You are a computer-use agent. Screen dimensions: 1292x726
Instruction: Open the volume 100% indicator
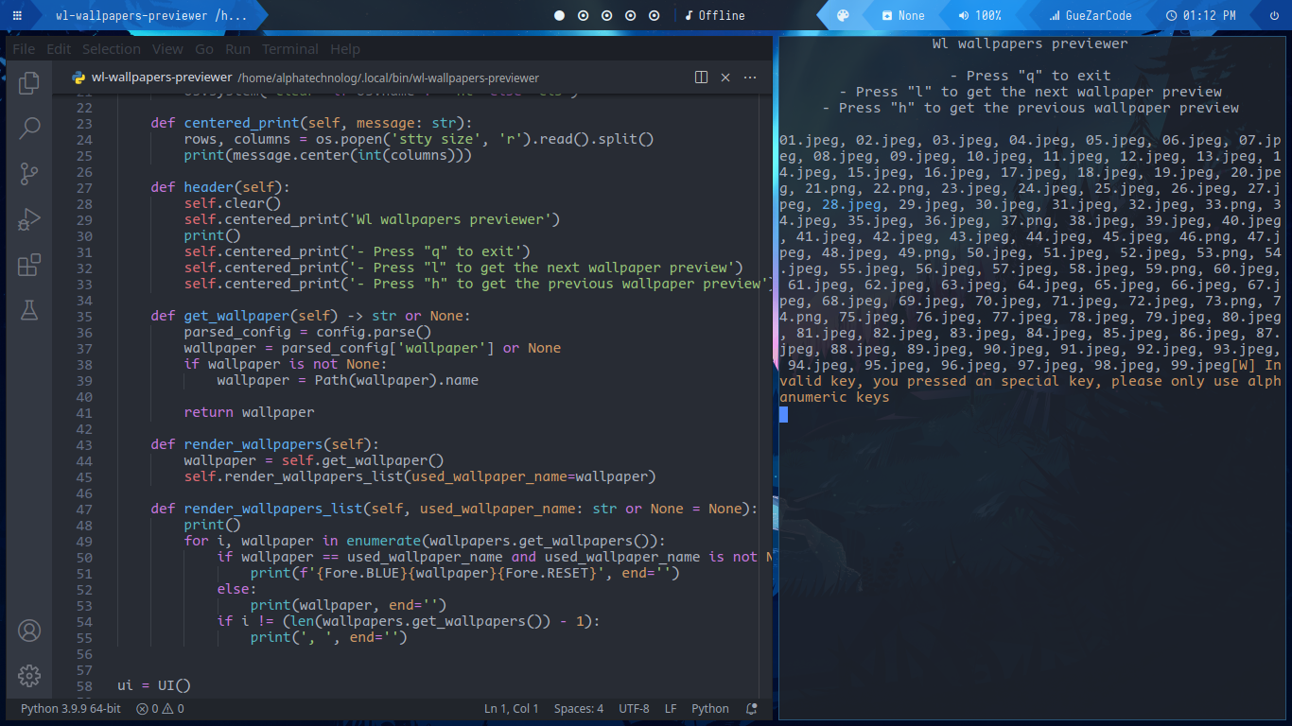click(980, 15)
